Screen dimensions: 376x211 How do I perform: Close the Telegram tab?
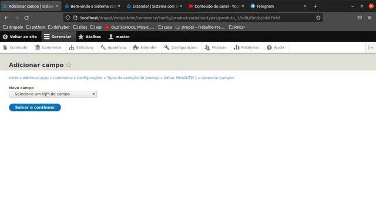click(x=305, y=6)
